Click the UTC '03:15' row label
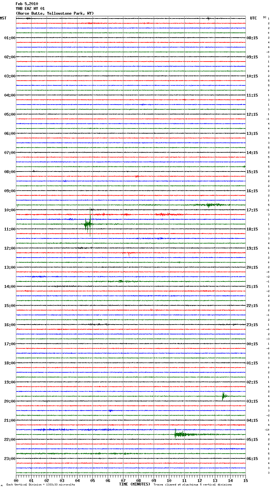 (252, 401)
